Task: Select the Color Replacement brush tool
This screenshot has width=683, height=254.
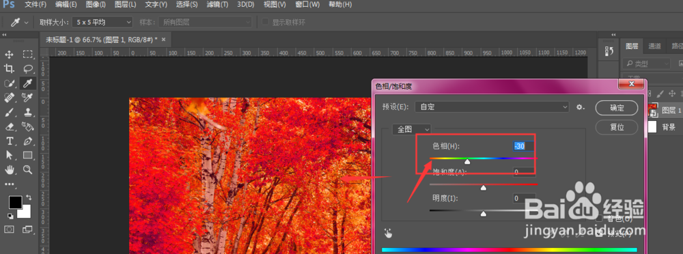Action: (x=28, y=97)
